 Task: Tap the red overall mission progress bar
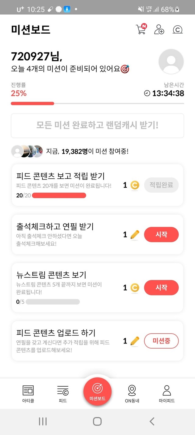coord(33,103)
